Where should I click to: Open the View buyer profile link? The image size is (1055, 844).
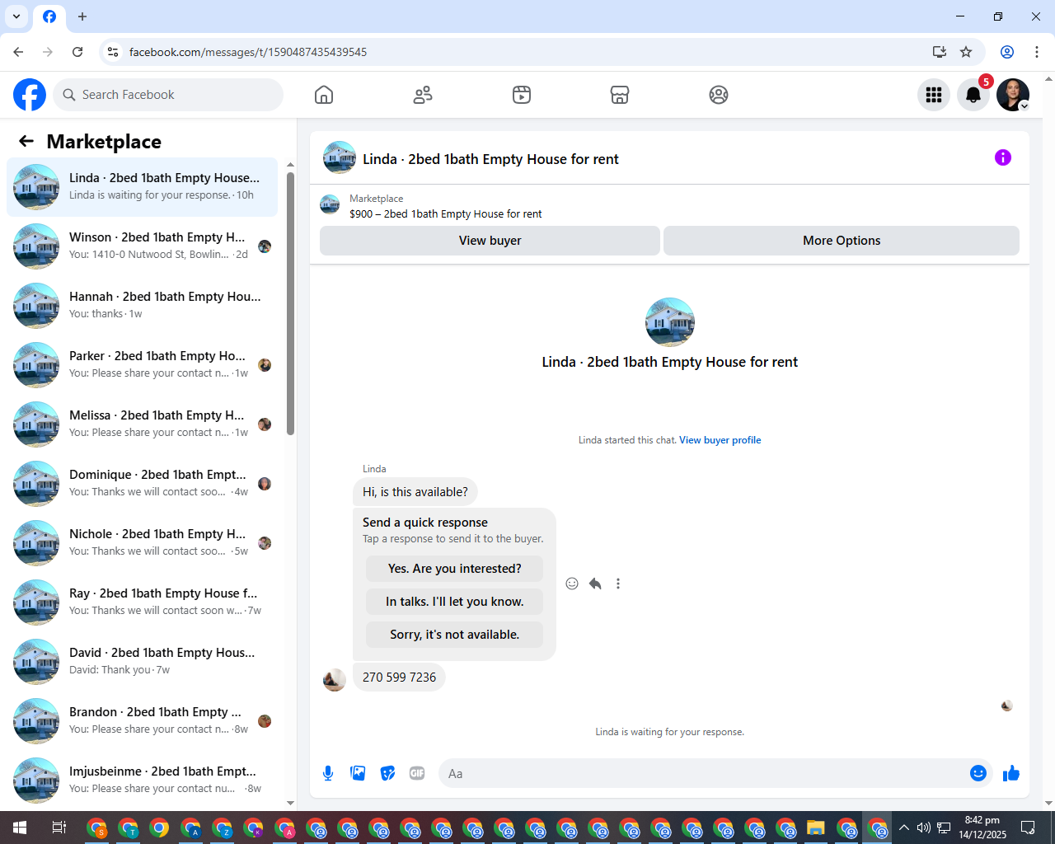point(720,440)
